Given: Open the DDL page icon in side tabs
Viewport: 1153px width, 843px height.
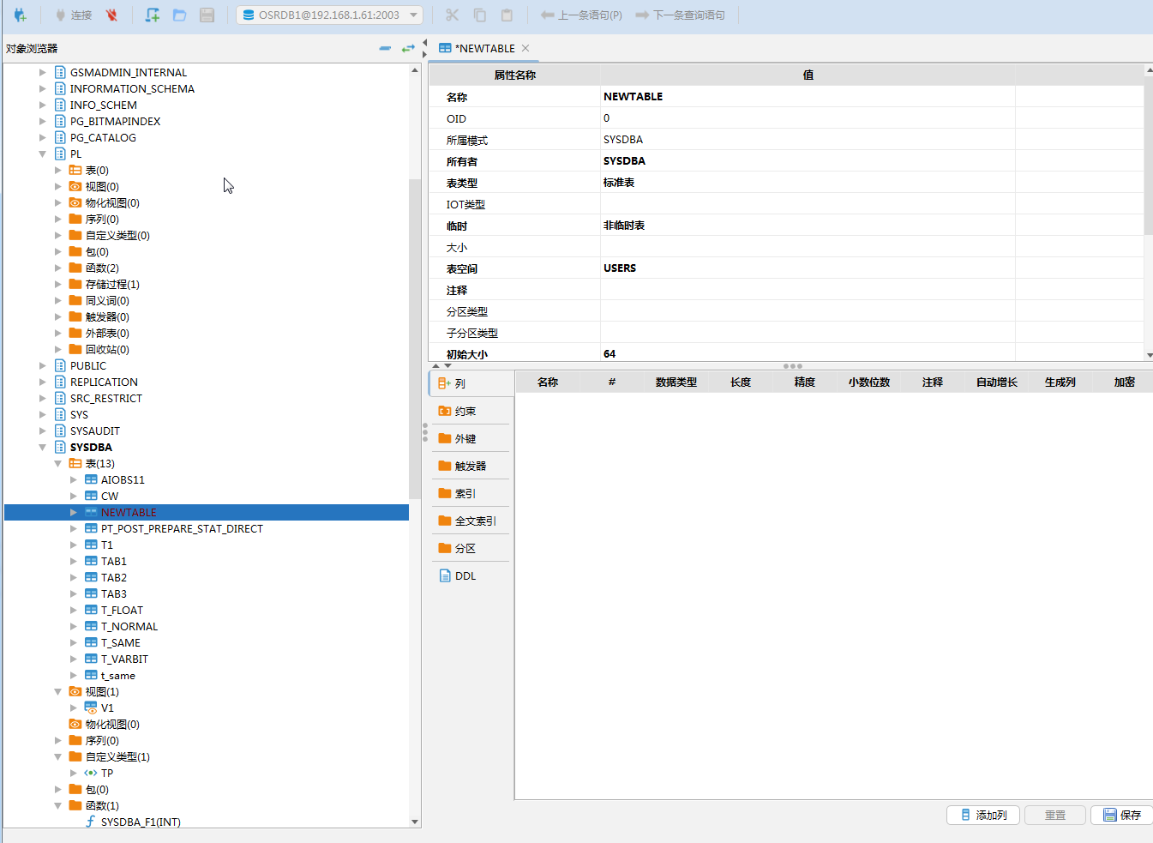Looking at the screenshot, I should pos(445,575).
